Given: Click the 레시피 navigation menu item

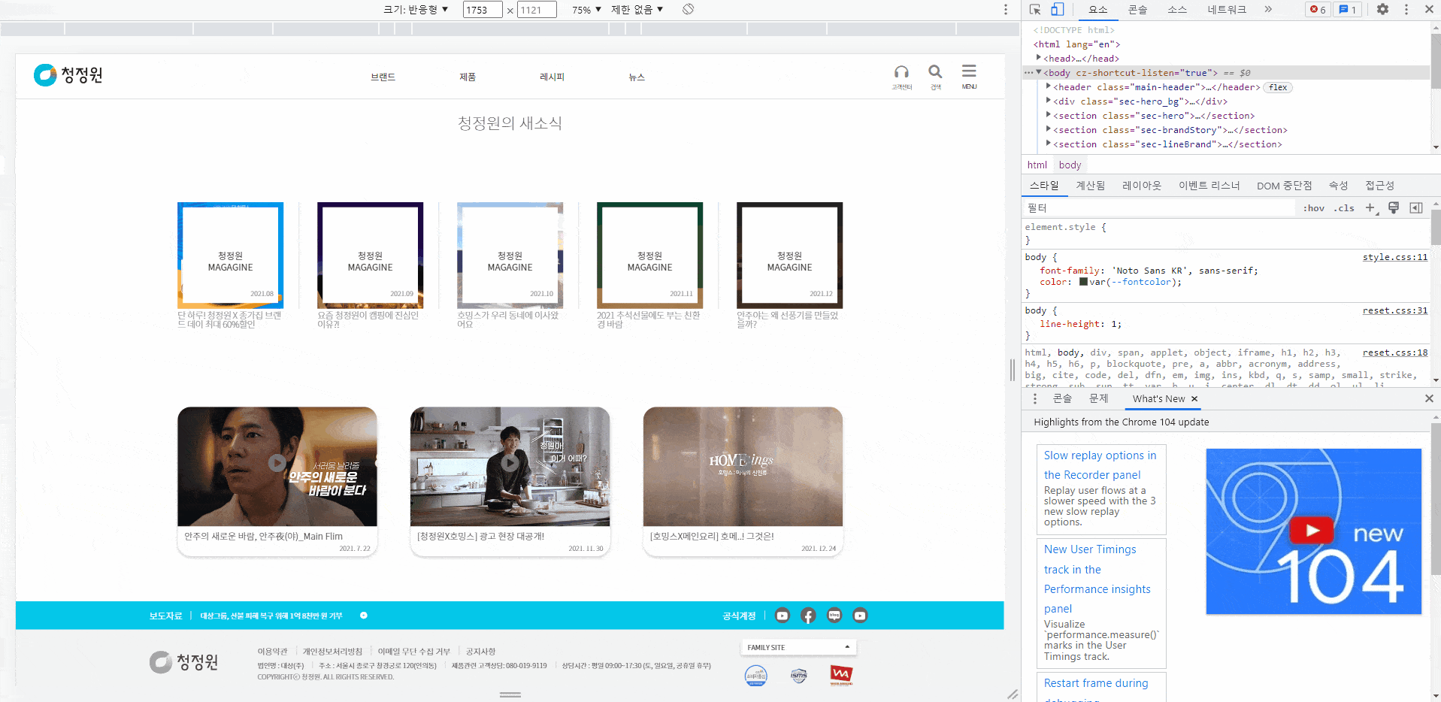Looking at the screenshot, I should click(552, 77).
